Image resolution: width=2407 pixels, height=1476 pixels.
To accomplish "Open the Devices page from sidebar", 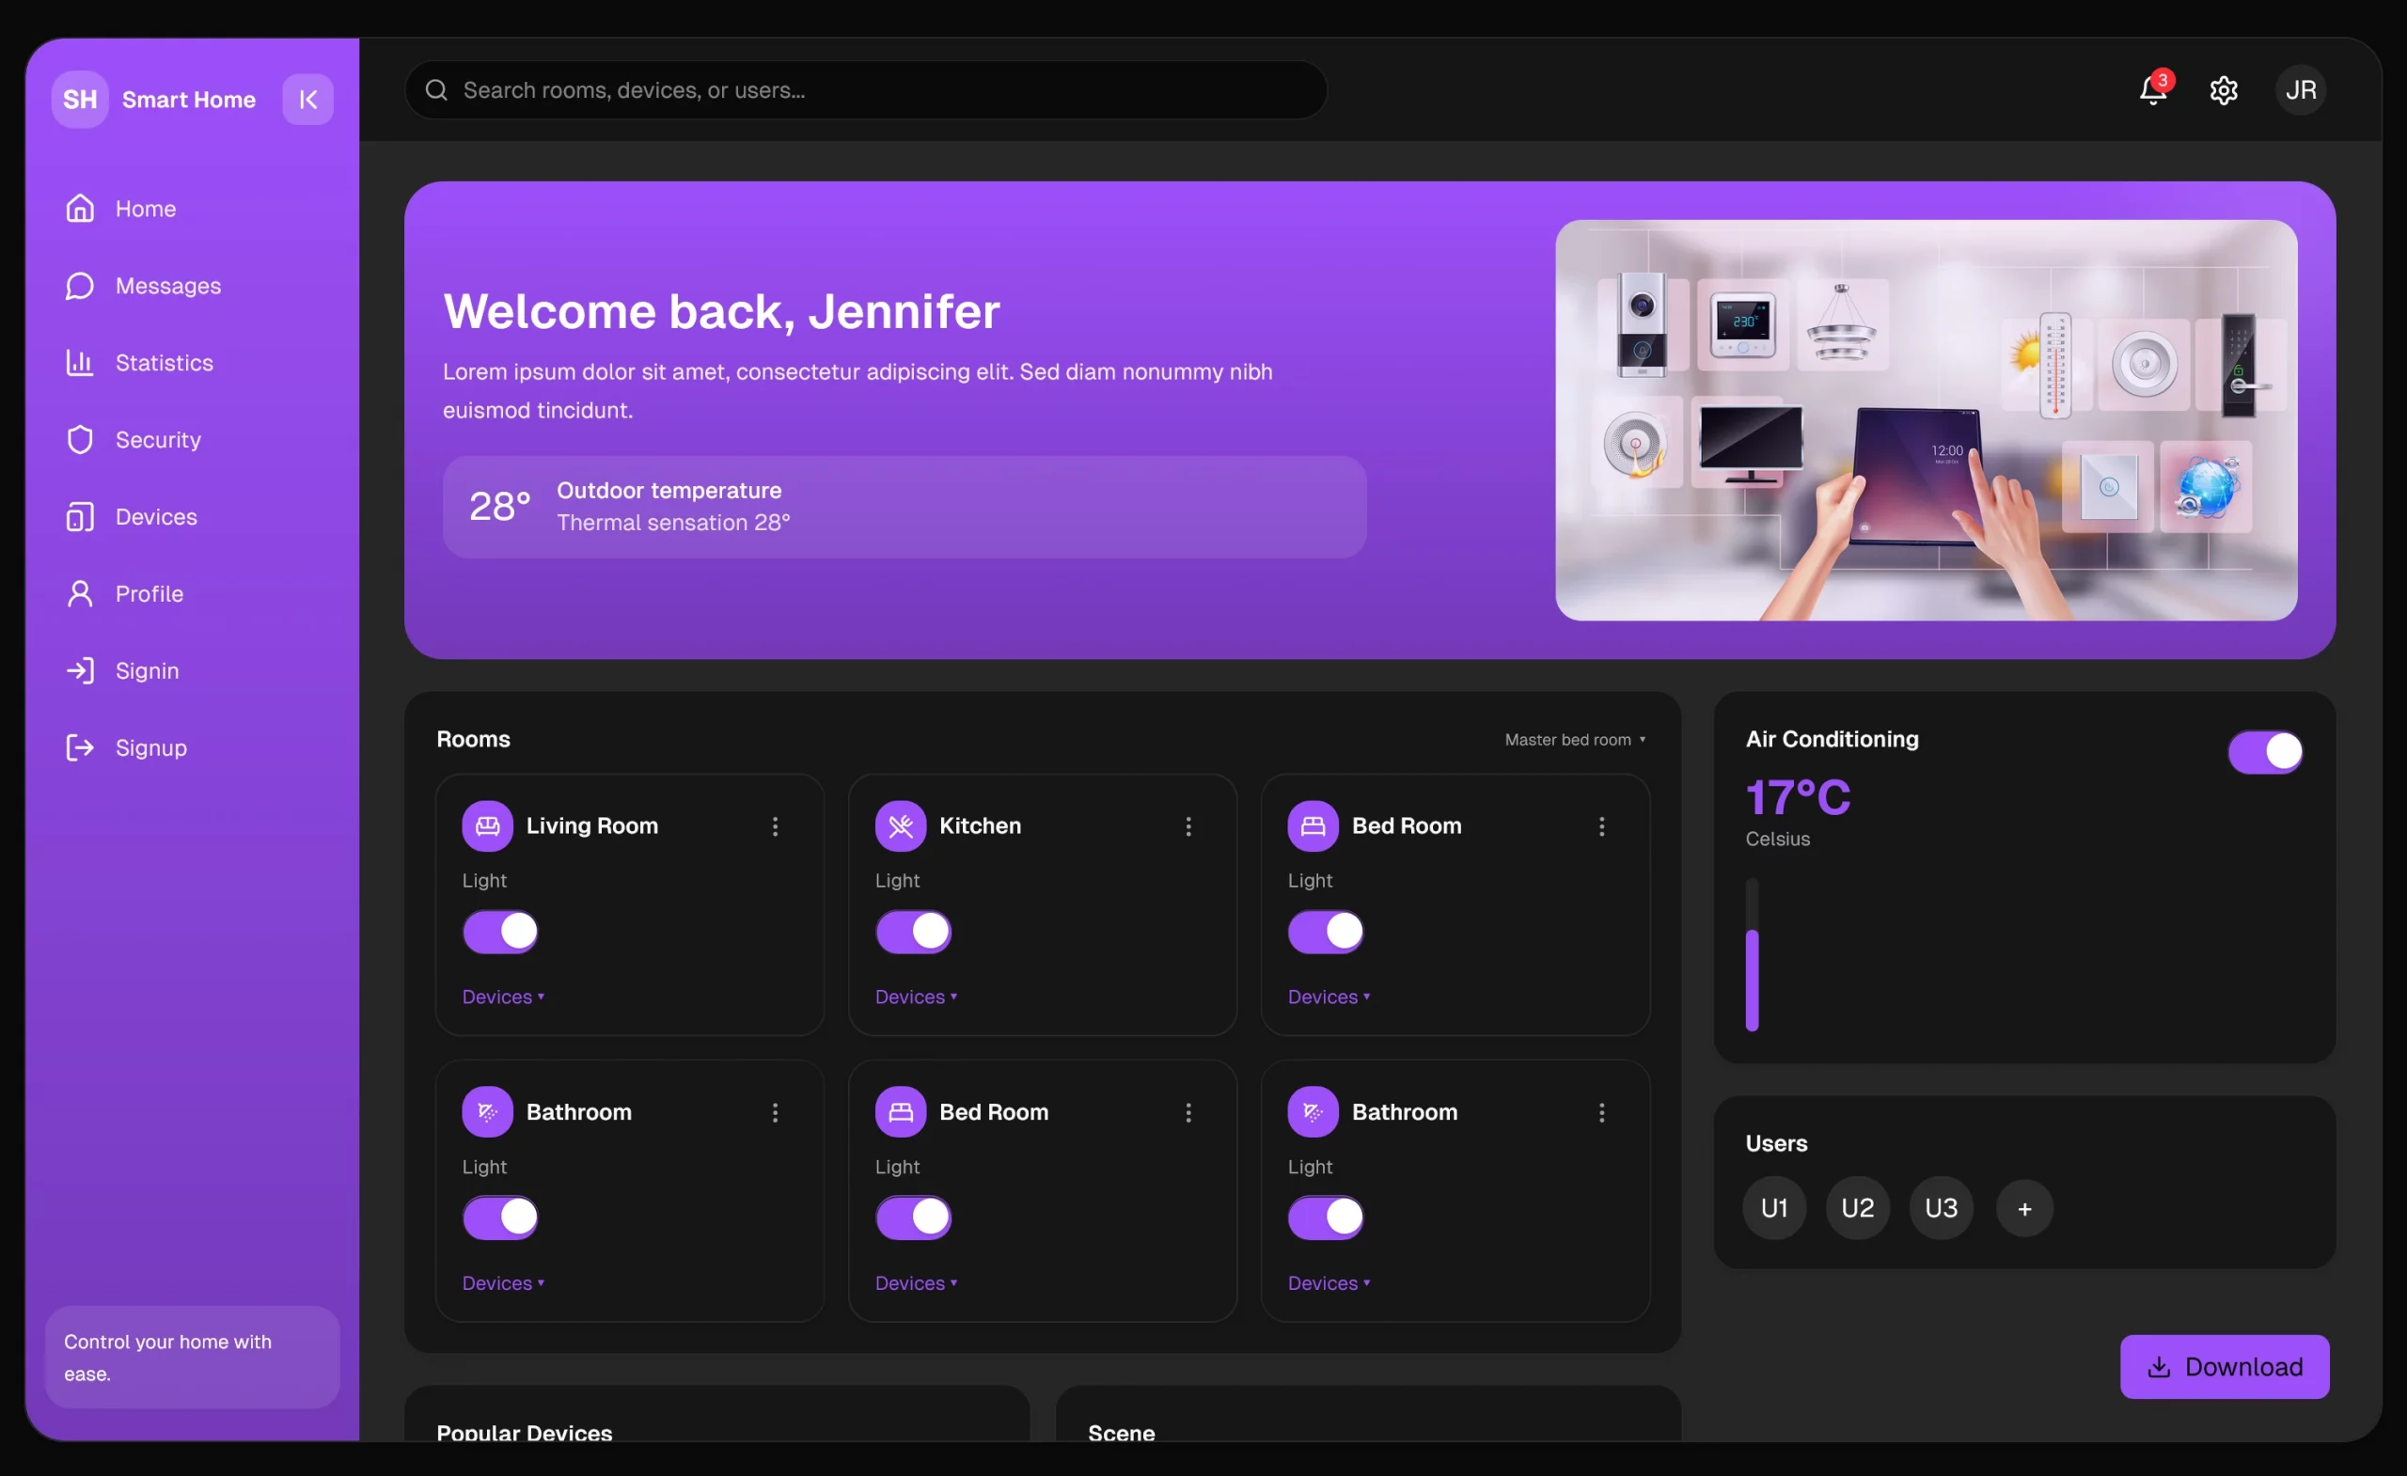I will click(156, 516).
